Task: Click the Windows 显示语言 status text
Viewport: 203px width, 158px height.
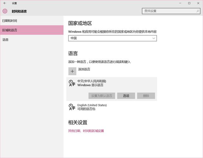Action: point(90,85)
